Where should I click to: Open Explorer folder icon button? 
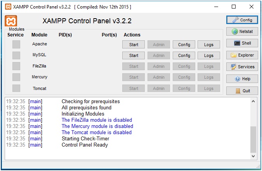[242, 55]
